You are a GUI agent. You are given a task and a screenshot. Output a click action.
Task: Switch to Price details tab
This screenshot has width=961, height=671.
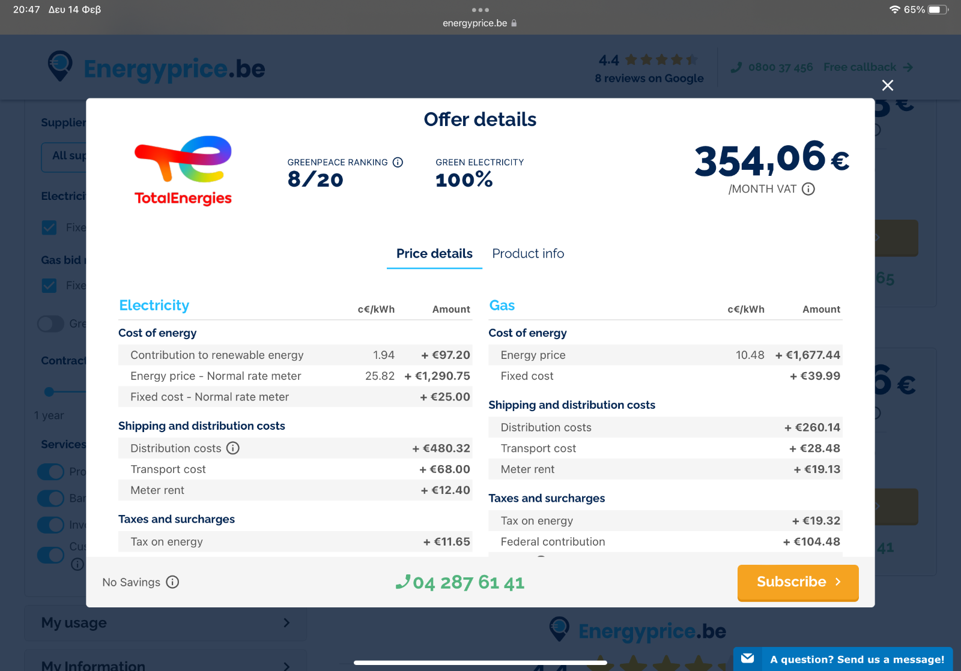(434, 253)
